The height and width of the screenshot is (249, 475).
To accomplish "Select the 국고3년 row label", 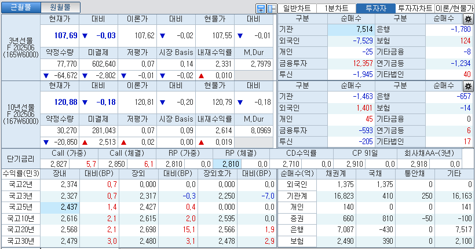I will pyautogui.click(x=21, y=196).
